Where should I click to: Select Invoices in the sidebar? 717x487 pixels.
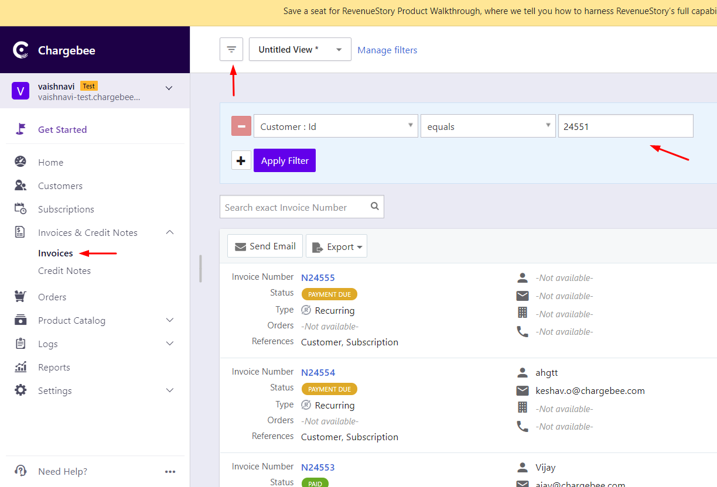point(55,253)
